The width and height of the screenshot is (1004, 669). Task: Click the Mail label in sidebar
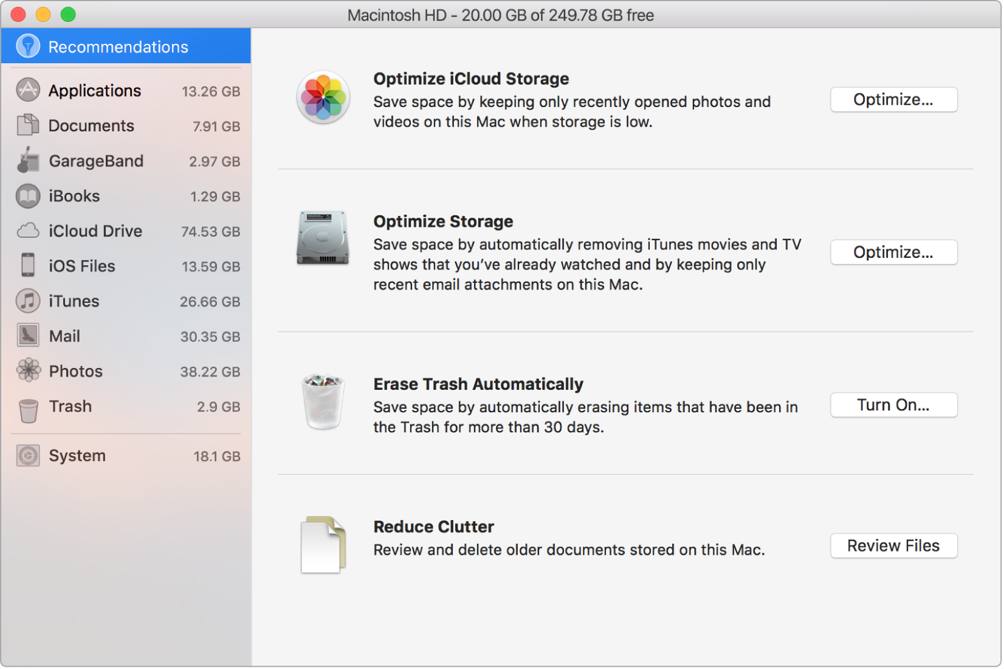[x=64, y=336]
